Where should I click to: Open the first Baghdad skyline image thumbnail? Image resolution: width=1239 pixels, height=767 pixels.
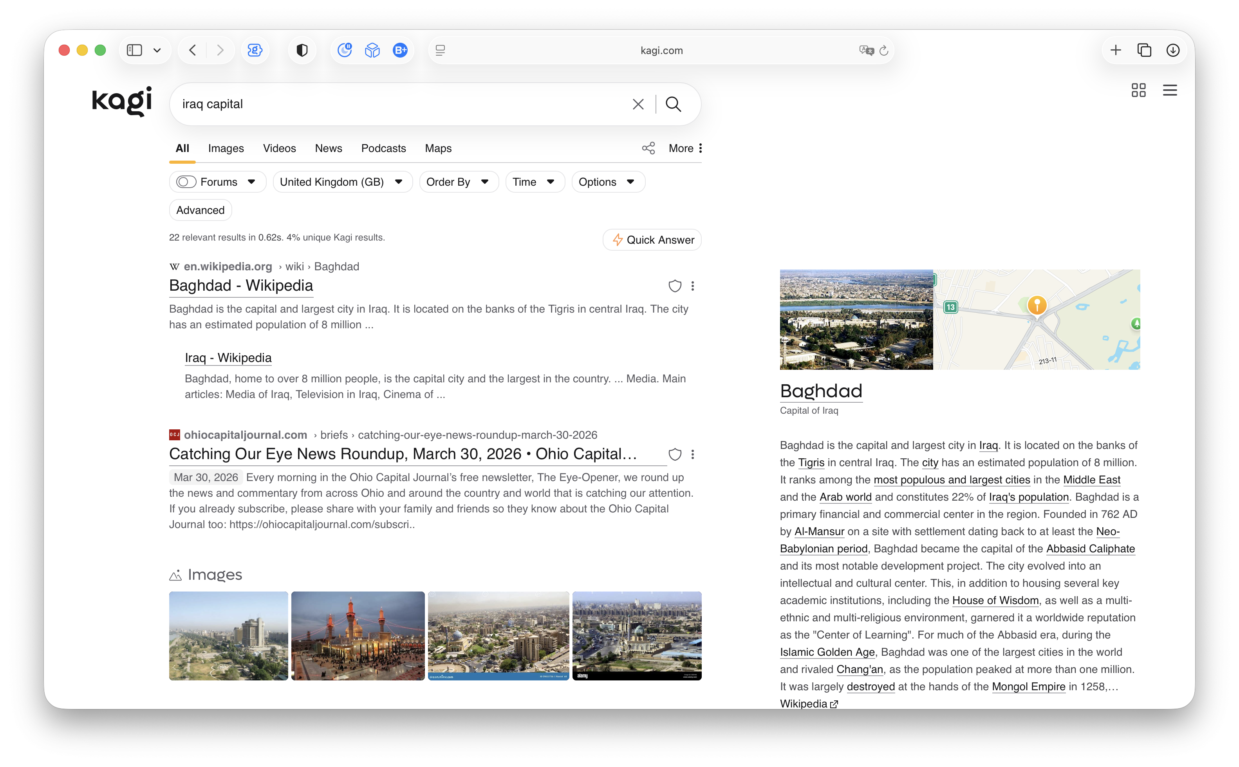(x=229, y=636)
